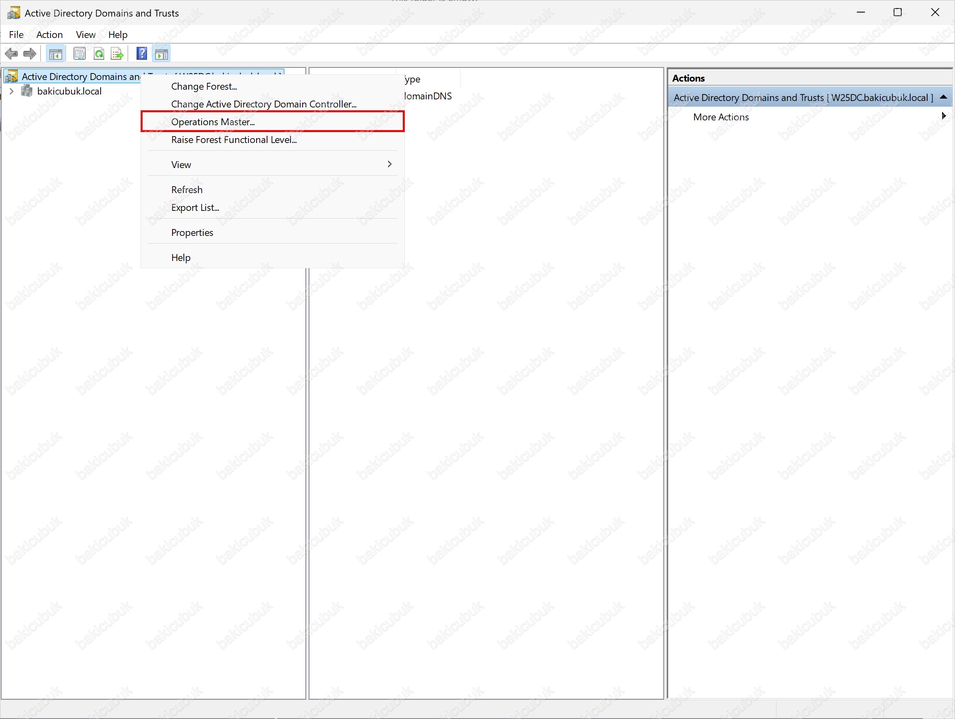
Task: Choose Help in the context menu
Action: point(272,258)
